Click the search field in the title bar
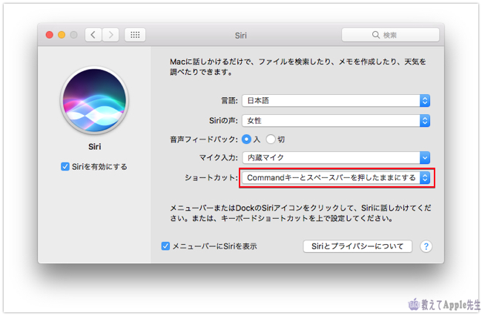The width and height of the screenshot is (482, 316). tap(390, 35)
